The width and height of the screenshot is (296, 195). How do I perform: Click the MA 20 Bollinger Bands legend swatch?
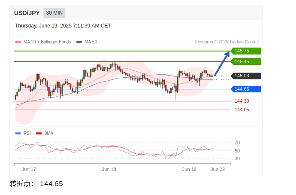[18, 42]
